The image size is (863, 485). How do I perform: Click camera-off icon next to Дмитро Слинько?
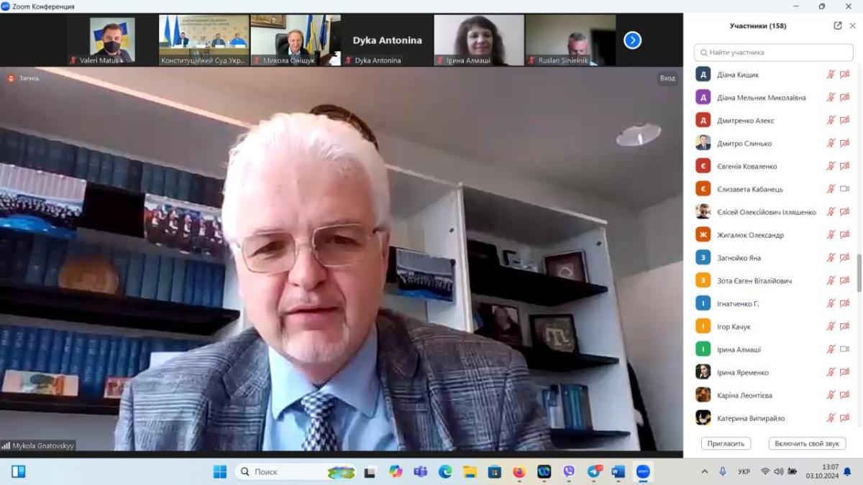point(844,144)
